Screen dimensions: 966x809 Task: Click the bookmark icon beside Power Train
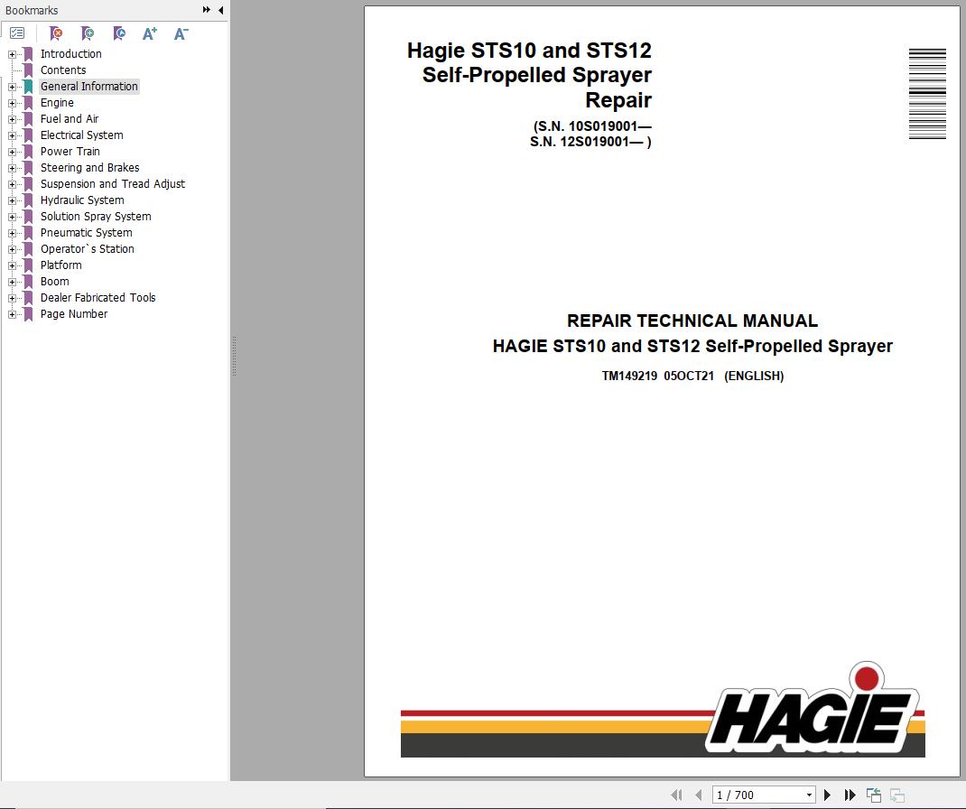click(x=28, y=152)
